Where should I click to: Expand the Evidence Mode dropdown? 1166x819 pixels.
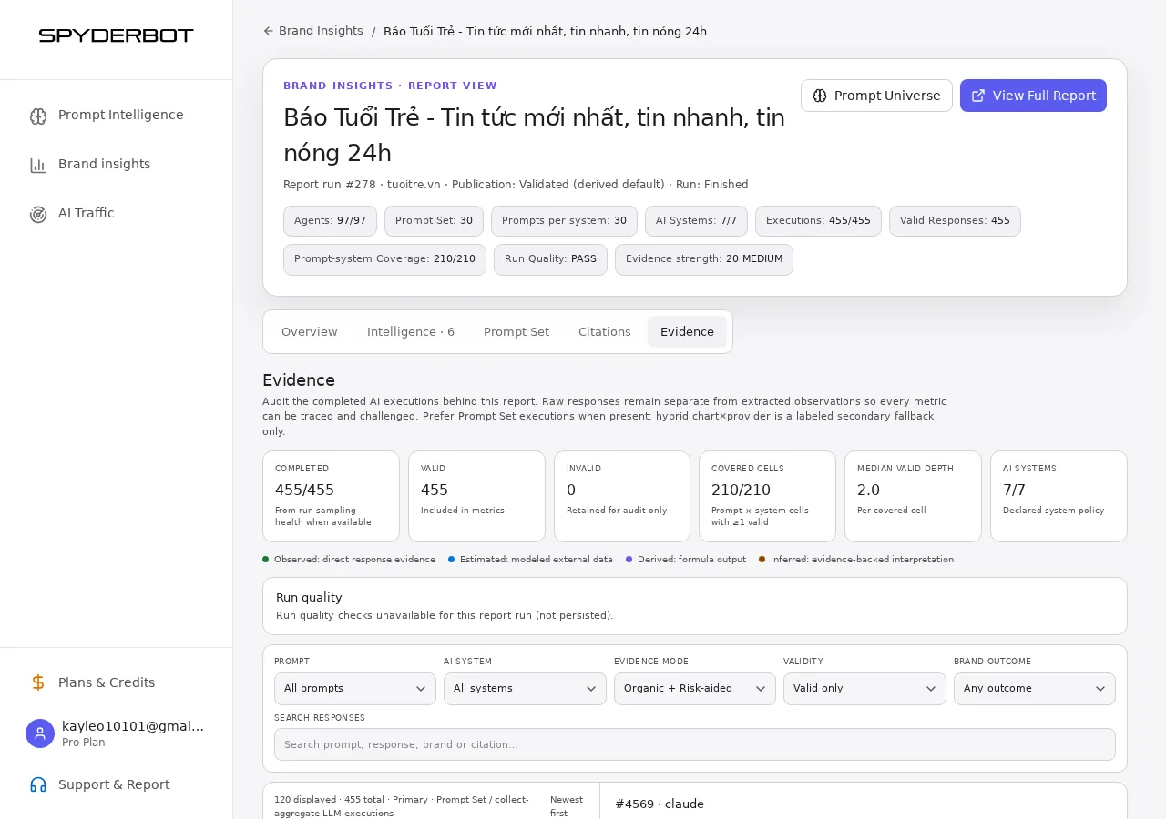695,689
